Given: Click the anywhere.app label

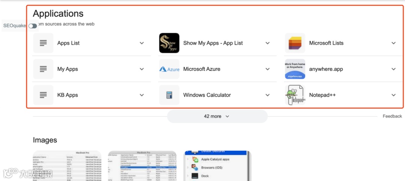Looking at the screenshot, I should [326, 69].
